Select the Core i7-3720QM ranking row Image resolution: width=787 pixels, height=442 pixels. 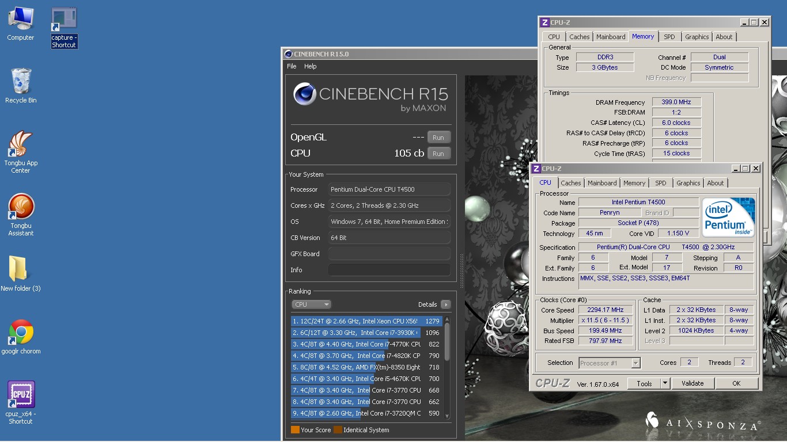[x=366, y=413]
